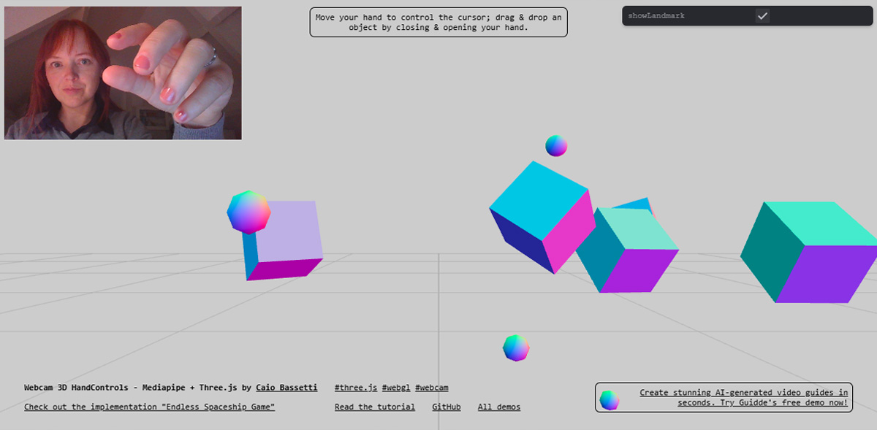Viewport: 877px width, 430px height.
Task: Click the webcam preview thumbnail
Action: pos(123,73)
